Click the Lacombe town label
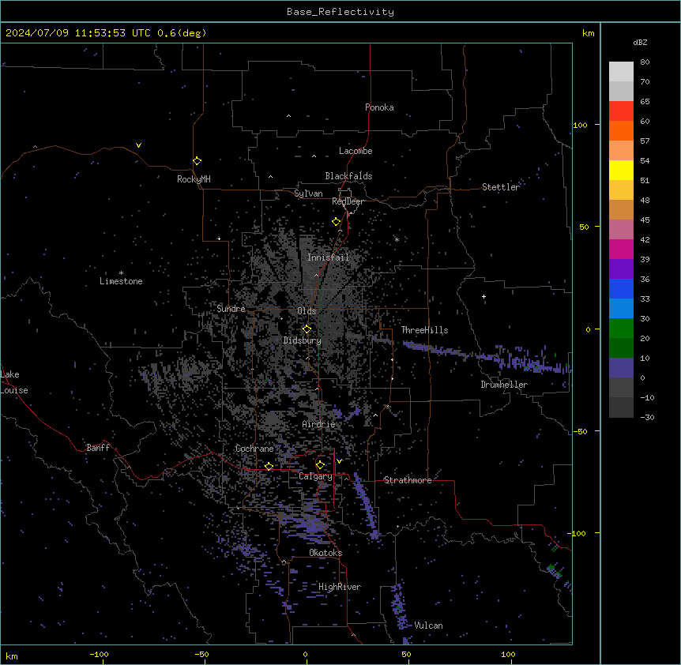 pos(356,151)
